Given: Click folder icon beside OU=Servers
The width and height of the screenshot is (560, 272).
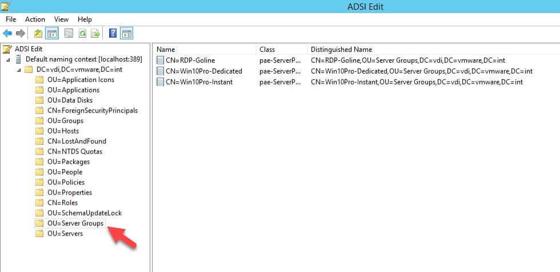Looking at the screenshot, I should pyautogui.click(x=39, y=234).
